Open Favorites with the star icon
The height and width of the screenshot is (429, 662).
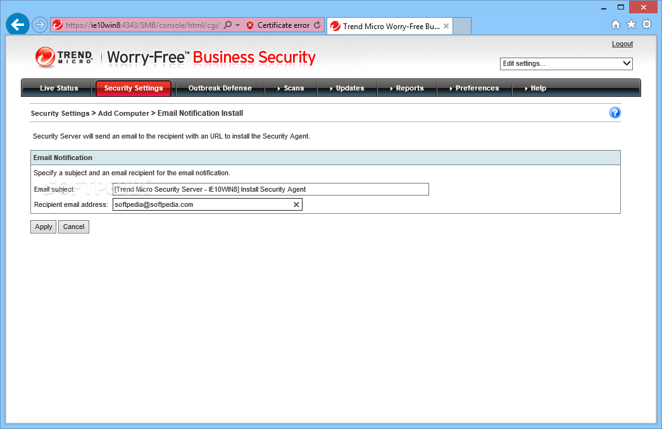pyautogui.click(x=631, y=25)
